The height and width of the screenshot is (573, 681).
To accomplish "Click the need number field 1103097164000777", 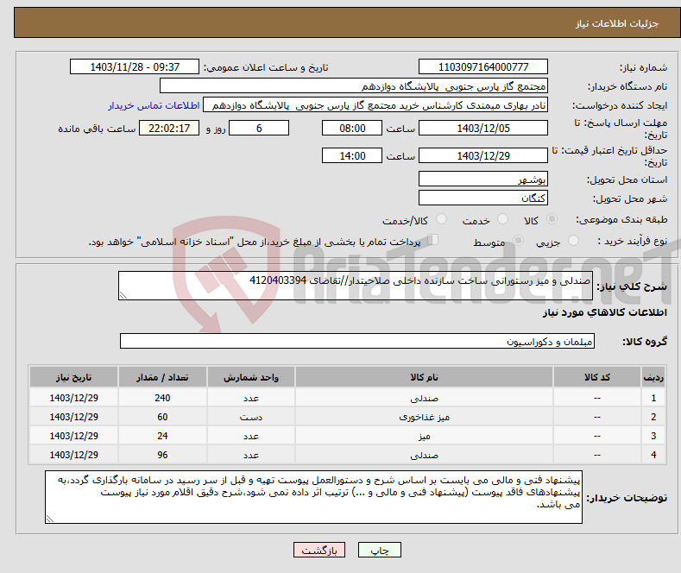I will pyautogui.click(x=482, y=67).
